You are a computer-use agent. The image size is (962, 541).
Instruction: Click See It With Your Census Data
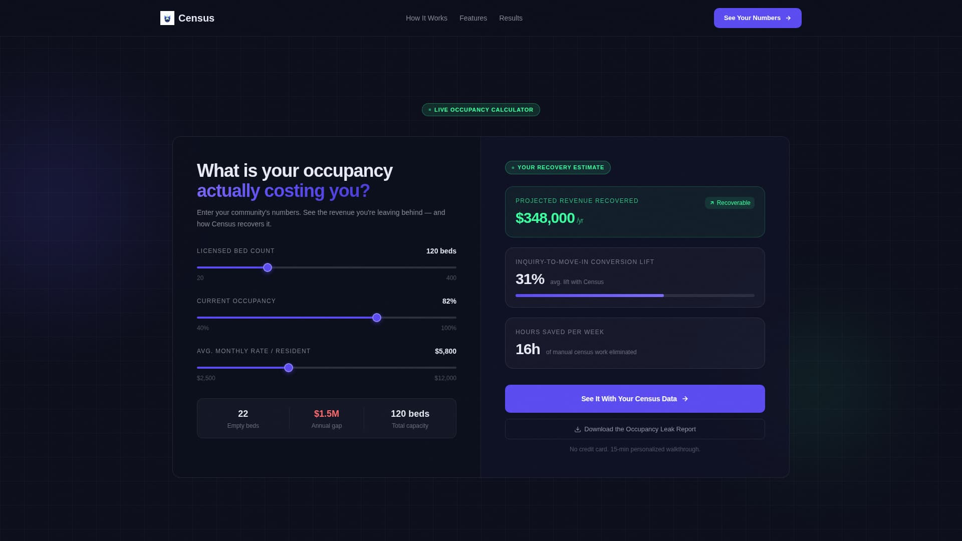pyautogui.click(x=635, y=399)
